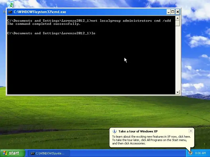
Task: Click the tour notification tray icon
Action: [x=190, y=153]
